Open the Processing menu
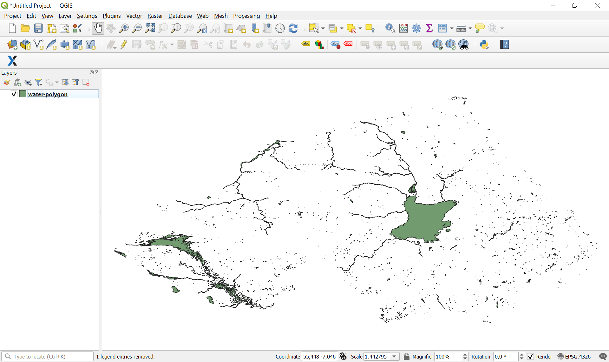 tap(246, 16)
